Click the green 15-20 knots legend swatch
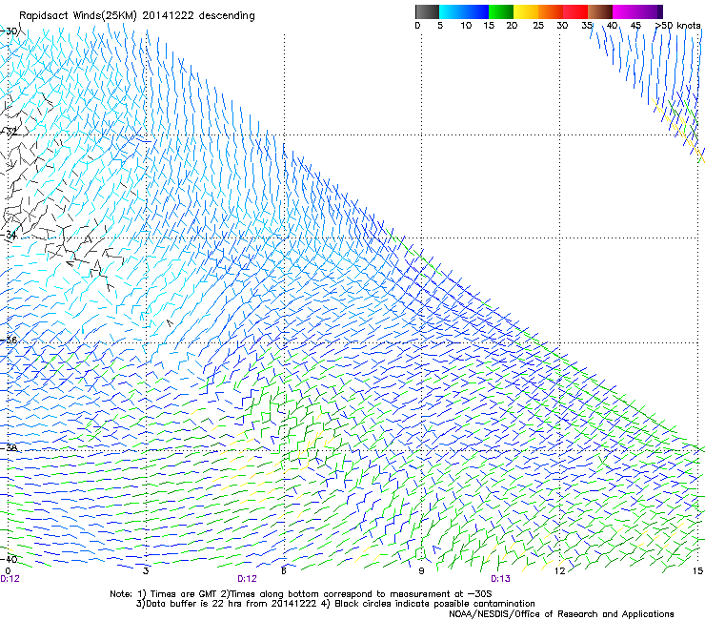705x620 pixels. click(501, 11)
